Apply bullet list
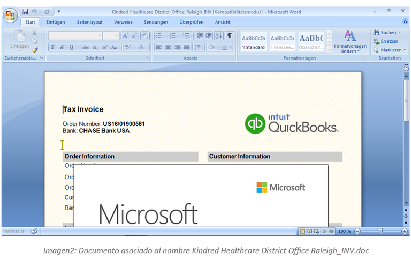 coord(159,35)
